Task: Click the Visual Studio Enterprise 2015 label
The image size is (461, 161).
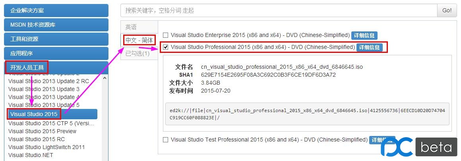Action: [260, 35]
